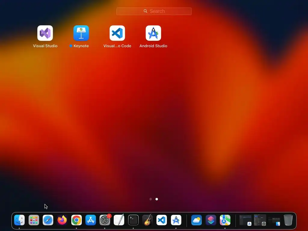This screenshot has height=231, width=308.
Task: Click Visual Studio Code in the Dock
Action: coord(162,220)
